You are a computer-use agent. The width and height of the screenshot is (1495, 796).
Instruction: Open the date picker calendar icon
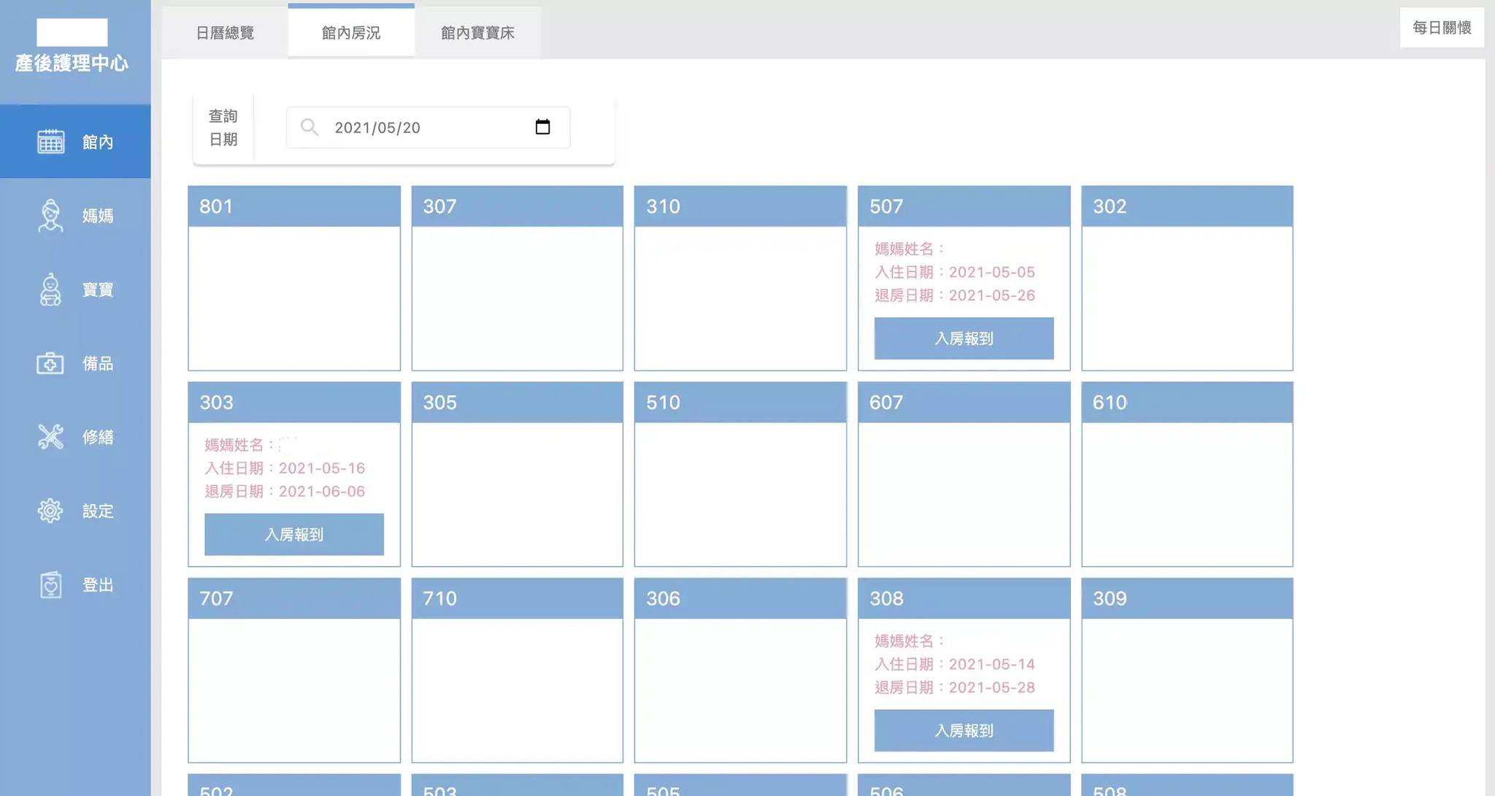[542, 127]
